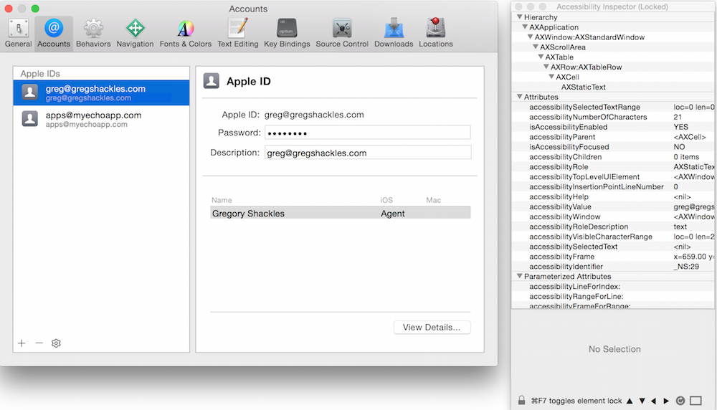The height and width of the screenshot is (410, 717).
Task: Select the accessibilityNumberOfCharacters attribute
Action: (613, 117)
